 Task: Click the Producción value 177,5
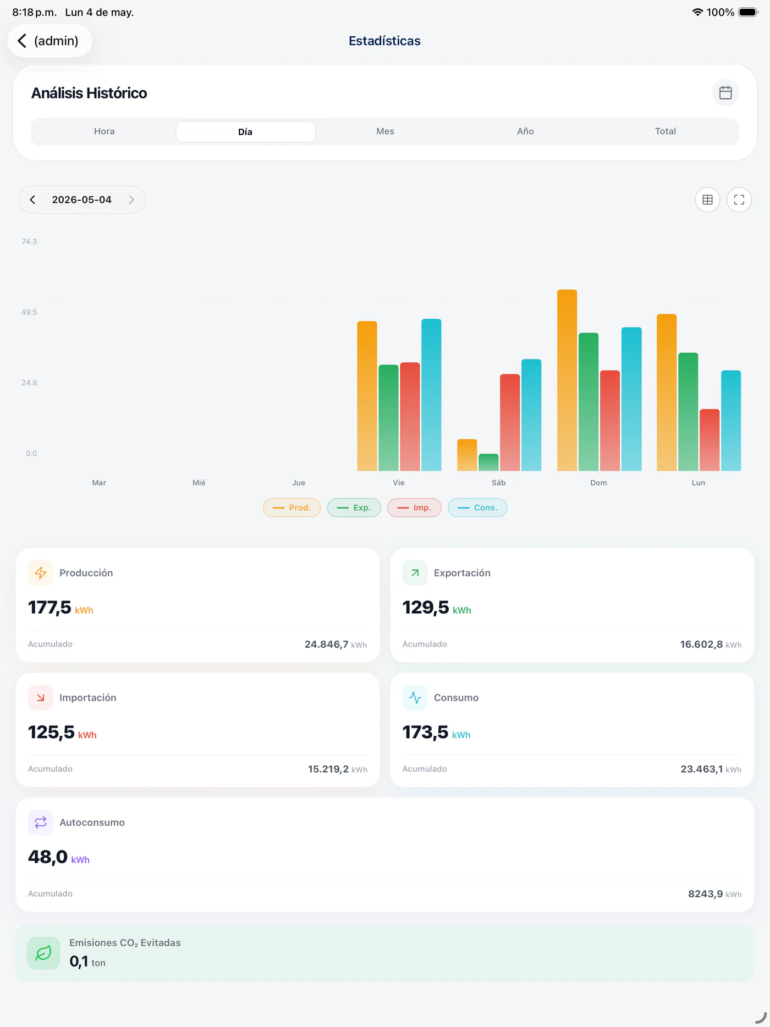click(x=50, y=608)
